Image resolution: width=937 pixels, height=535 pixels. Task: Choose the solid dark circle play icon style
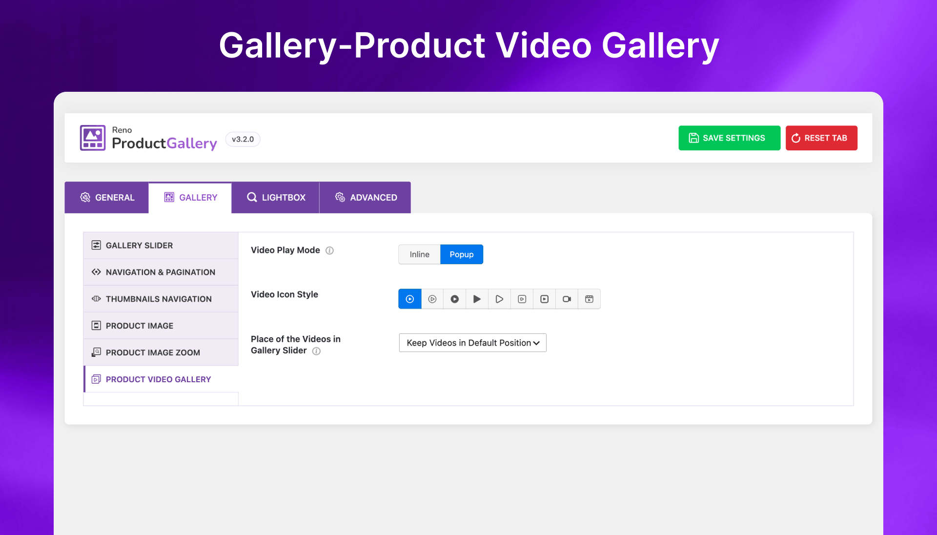[455, 299]
